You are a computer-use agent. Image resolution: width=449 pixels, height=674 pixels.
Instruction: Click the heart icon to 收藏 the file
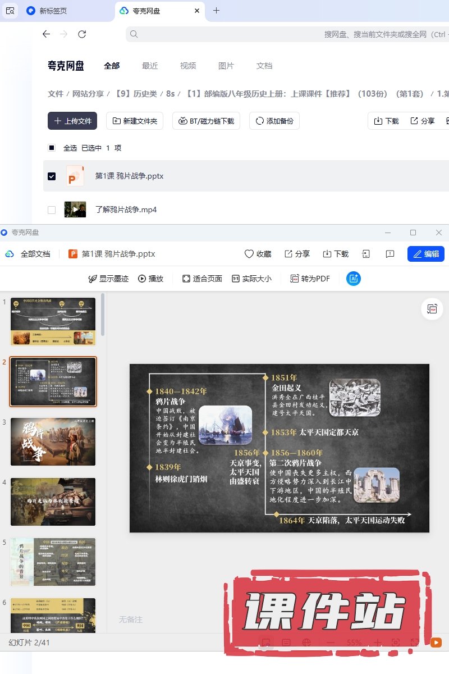[x=249, y=254]
